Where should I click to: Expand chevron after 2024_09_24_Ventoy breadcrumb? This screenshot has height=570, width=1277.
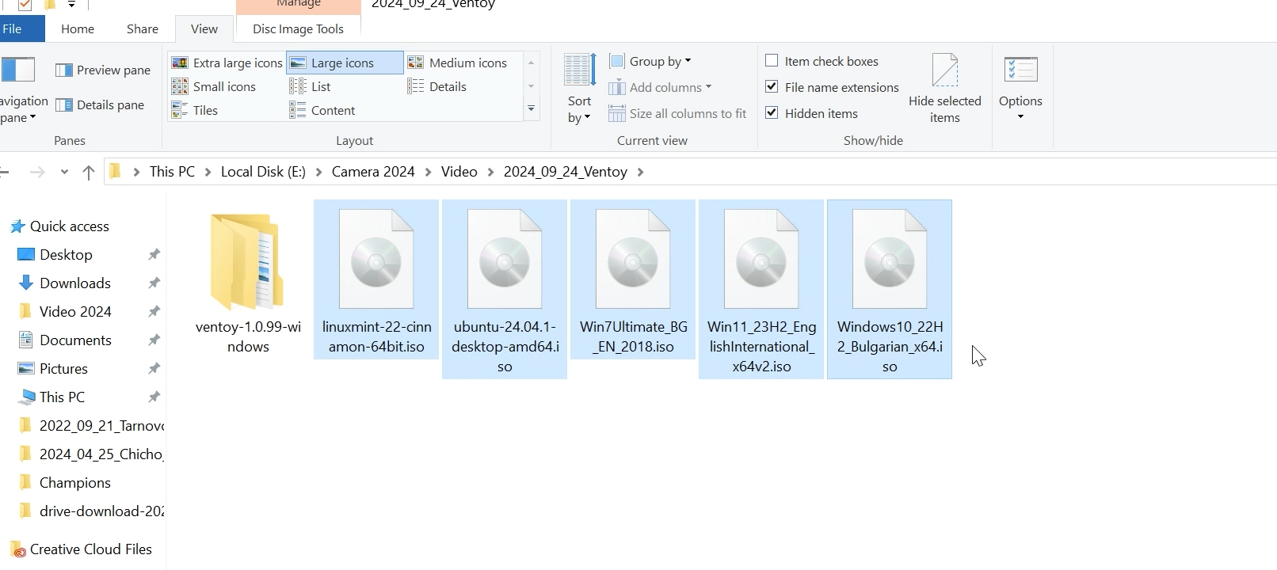(x=640, y=172)
